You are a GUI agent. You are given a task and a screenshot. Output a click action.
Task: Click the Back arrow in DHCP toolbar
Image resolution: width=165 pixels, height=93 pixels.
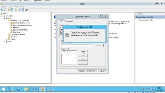click(2, 10)
